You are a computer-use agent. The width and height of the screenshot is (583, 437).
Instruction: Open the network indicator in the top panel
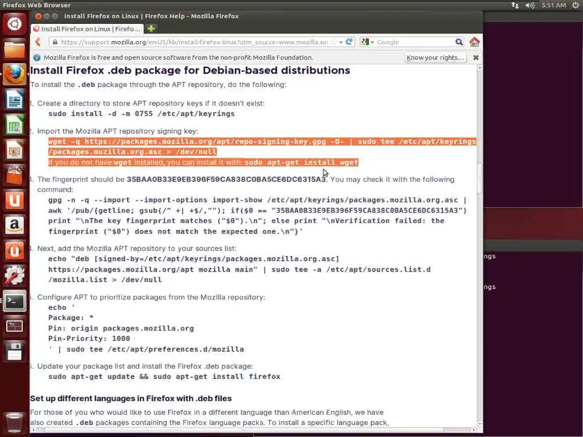[515, 5]
